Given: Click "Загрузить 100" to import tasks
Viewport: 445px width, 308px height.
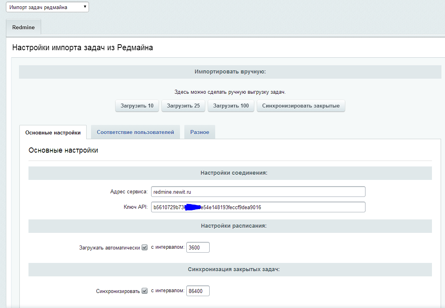Looking at the screenshot, I should point(231,106).
